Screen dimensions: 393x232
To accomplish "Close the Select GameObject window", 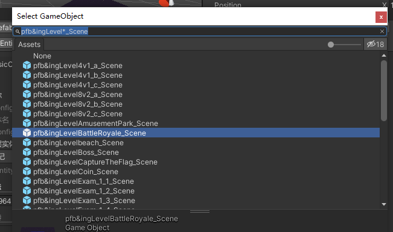I will click(x=381, y=17).
